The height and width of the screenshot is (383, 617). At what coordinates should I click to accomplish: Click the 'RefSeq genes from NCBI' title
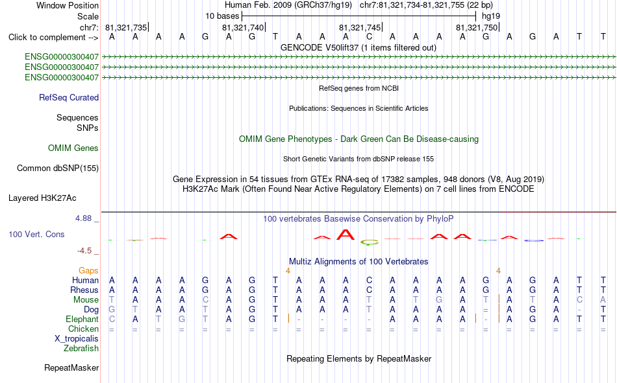click(x=359, y=88)
